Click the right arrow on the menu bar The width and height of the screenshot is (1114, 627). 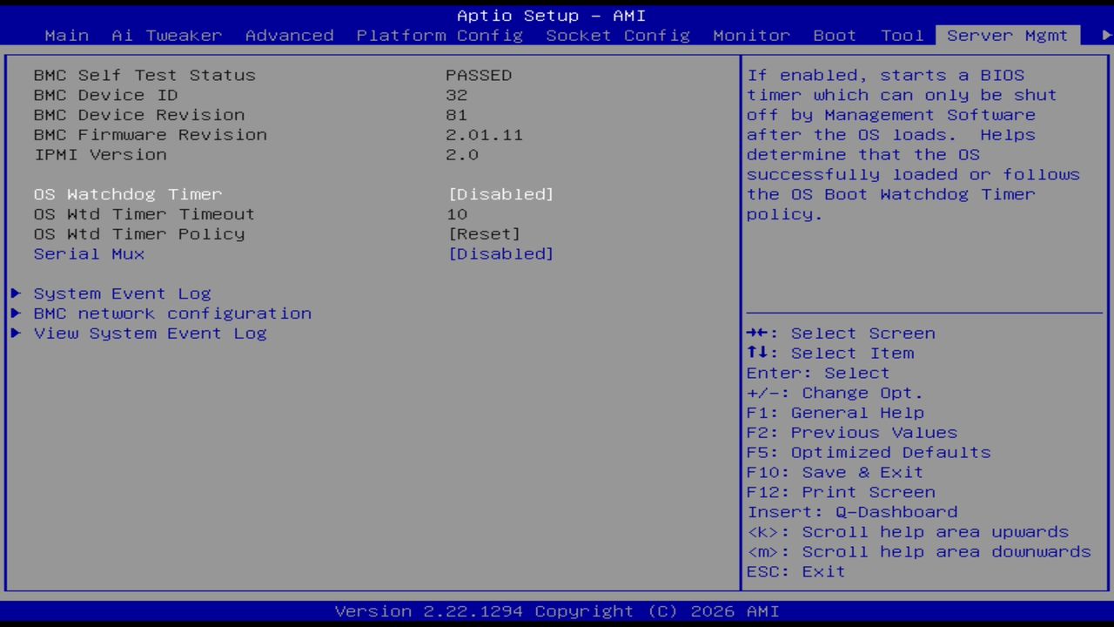[1104, 36]
